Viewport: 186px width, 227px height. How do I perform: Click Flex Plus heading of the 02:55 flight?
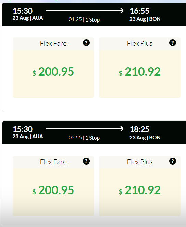tap(140, 162)
